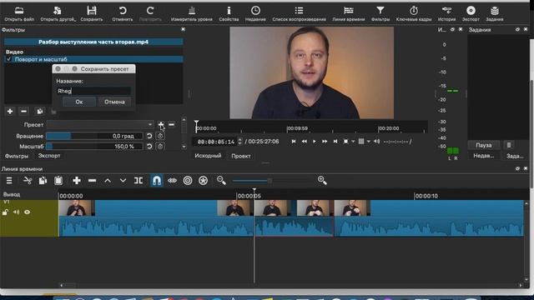Open the Jobs panel from toolbar
Viewport: 534px width, 300px height.
pyautogui.click(x=495, y=13)
